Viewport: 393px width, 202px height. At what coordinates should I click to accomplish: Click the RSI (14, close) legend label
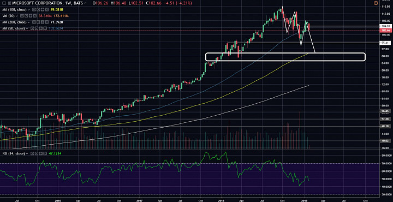pos(14,153)
